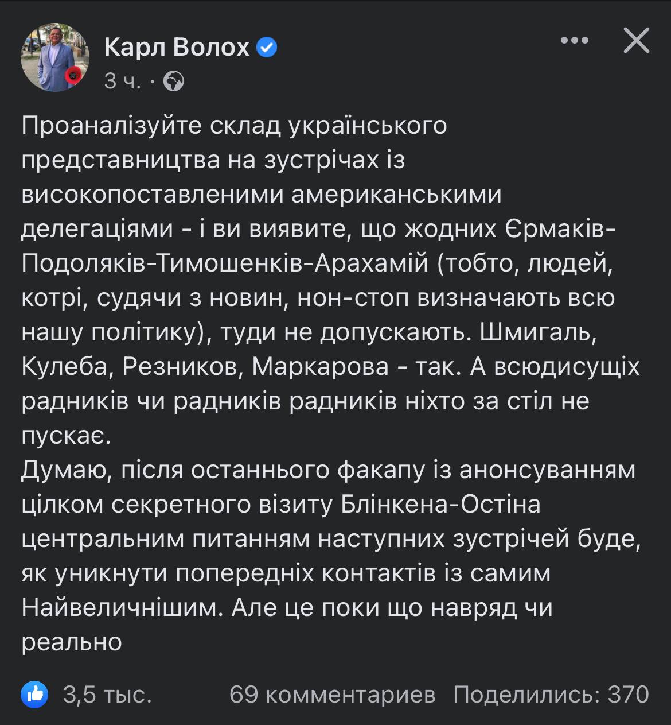The image size is (671, 725).
Task: Click the blue thumbs-up reaction icon
Action: coord(34,695)
